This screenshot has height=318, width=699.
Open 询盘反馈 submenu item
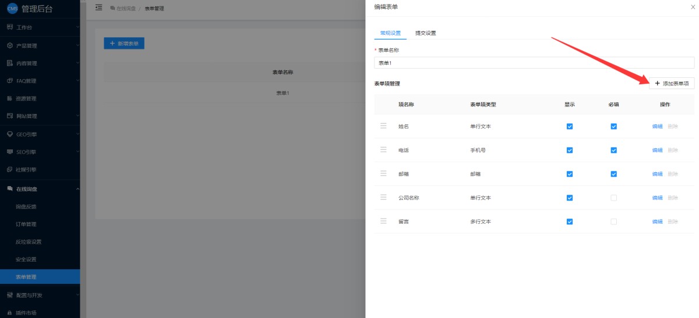[x=26, y=206]
